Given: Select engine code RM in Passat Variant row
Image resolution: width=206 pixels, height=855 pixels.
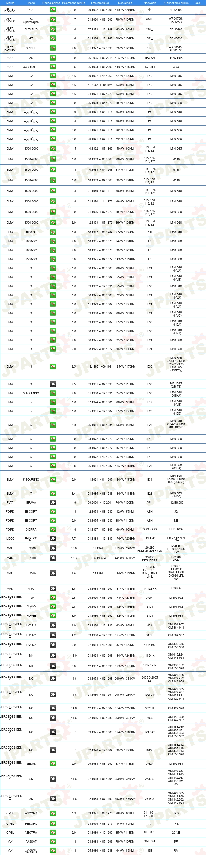Looking at the screenshot, I should click(176, 850).
